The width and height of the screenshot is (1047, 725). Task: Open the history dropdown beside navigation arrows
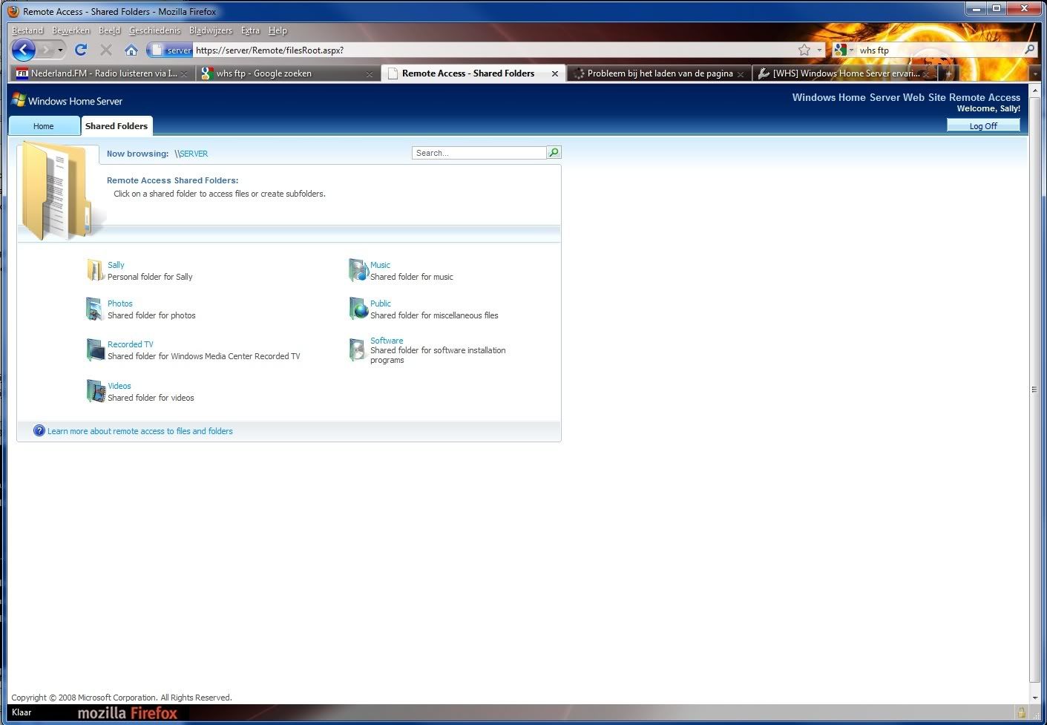coord(61,50)
